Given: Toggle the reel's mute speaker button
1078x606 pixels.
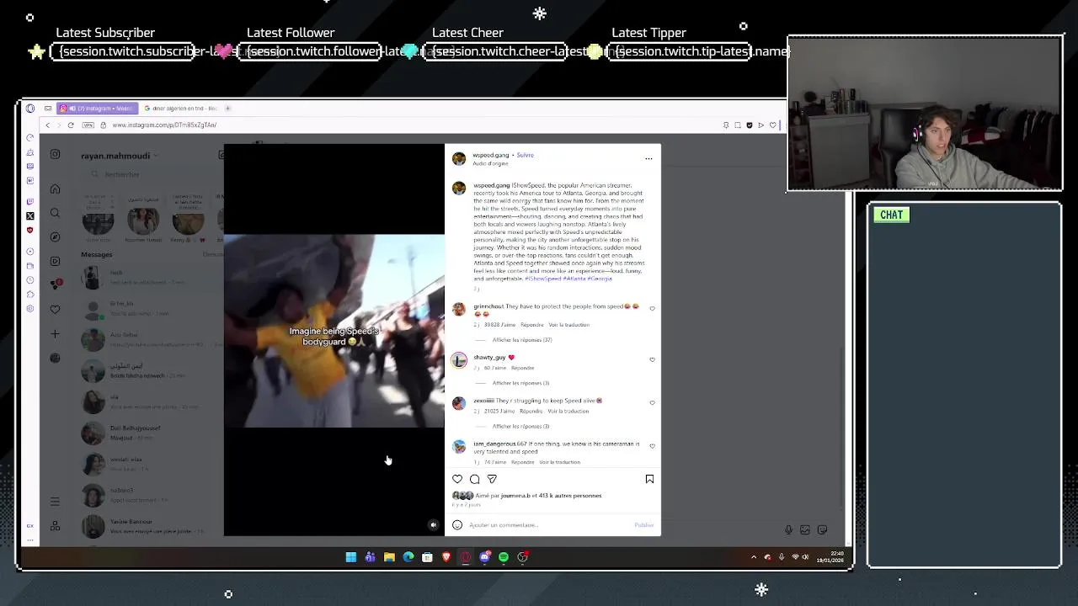Looking at the screenshot, I should pos(434,525).
